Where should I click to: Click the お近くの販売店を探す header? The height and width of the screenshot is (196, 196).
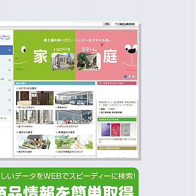pos(117,148)
